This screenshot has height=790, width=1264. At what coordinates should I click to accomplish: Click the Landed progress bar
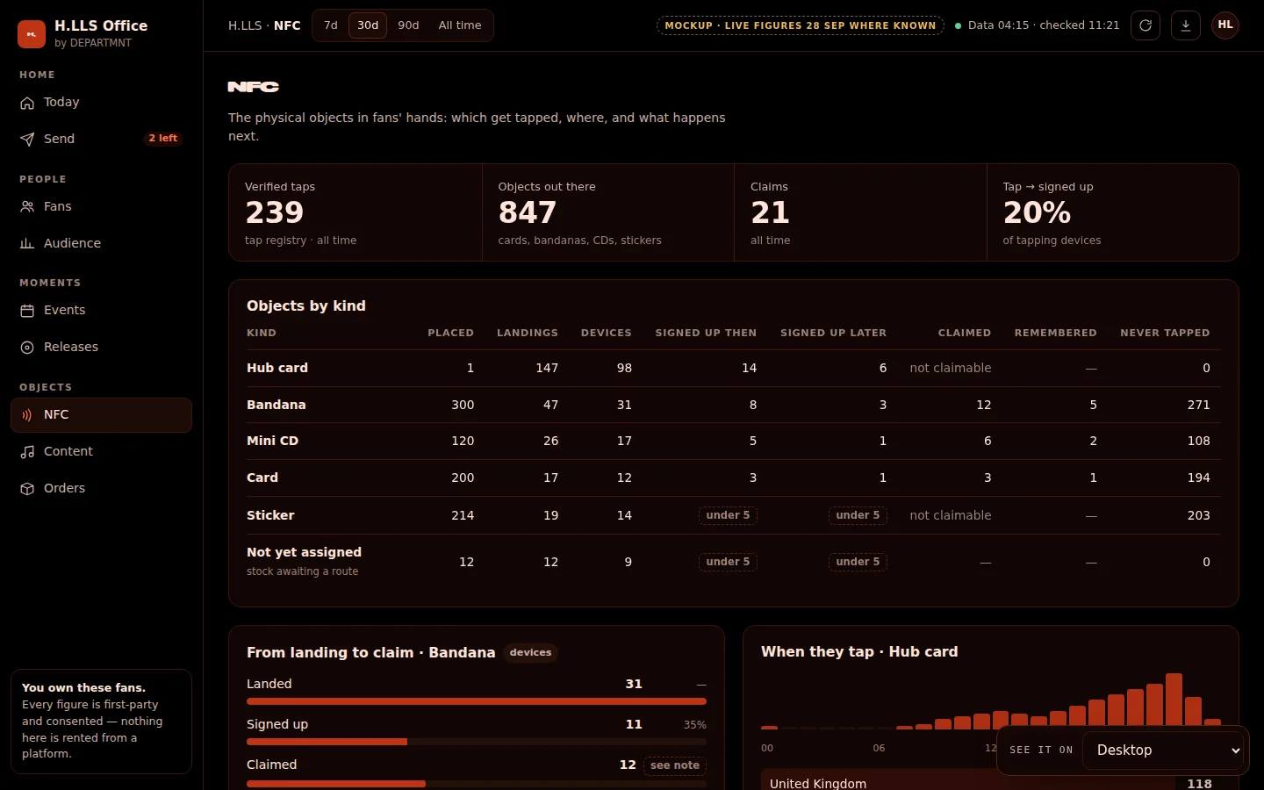click(x=477, y=701)
